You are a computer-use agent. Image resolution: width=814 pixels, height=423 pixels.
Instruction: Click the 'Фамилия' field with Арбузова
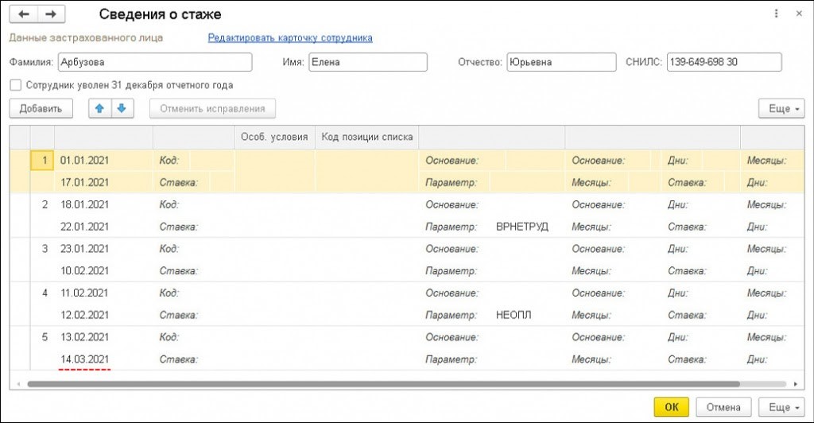point(153,62)
